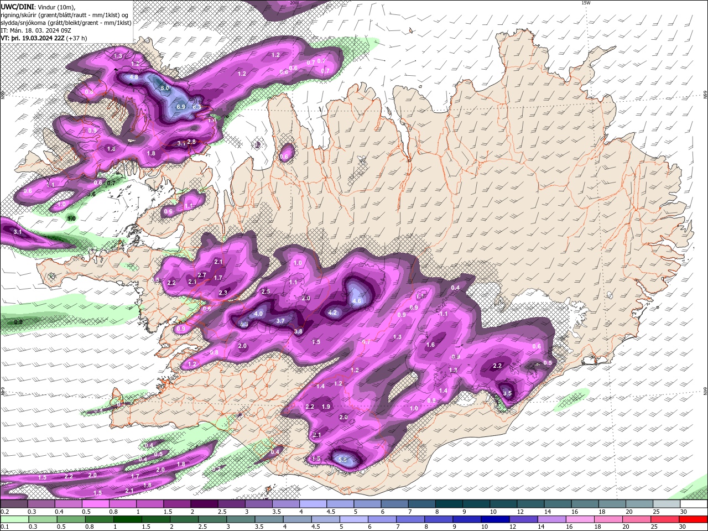Click the 2.3 snowfall value label
Image resolution: width=708 pixels, height=531 pixels.
click(x=223, y=293)
